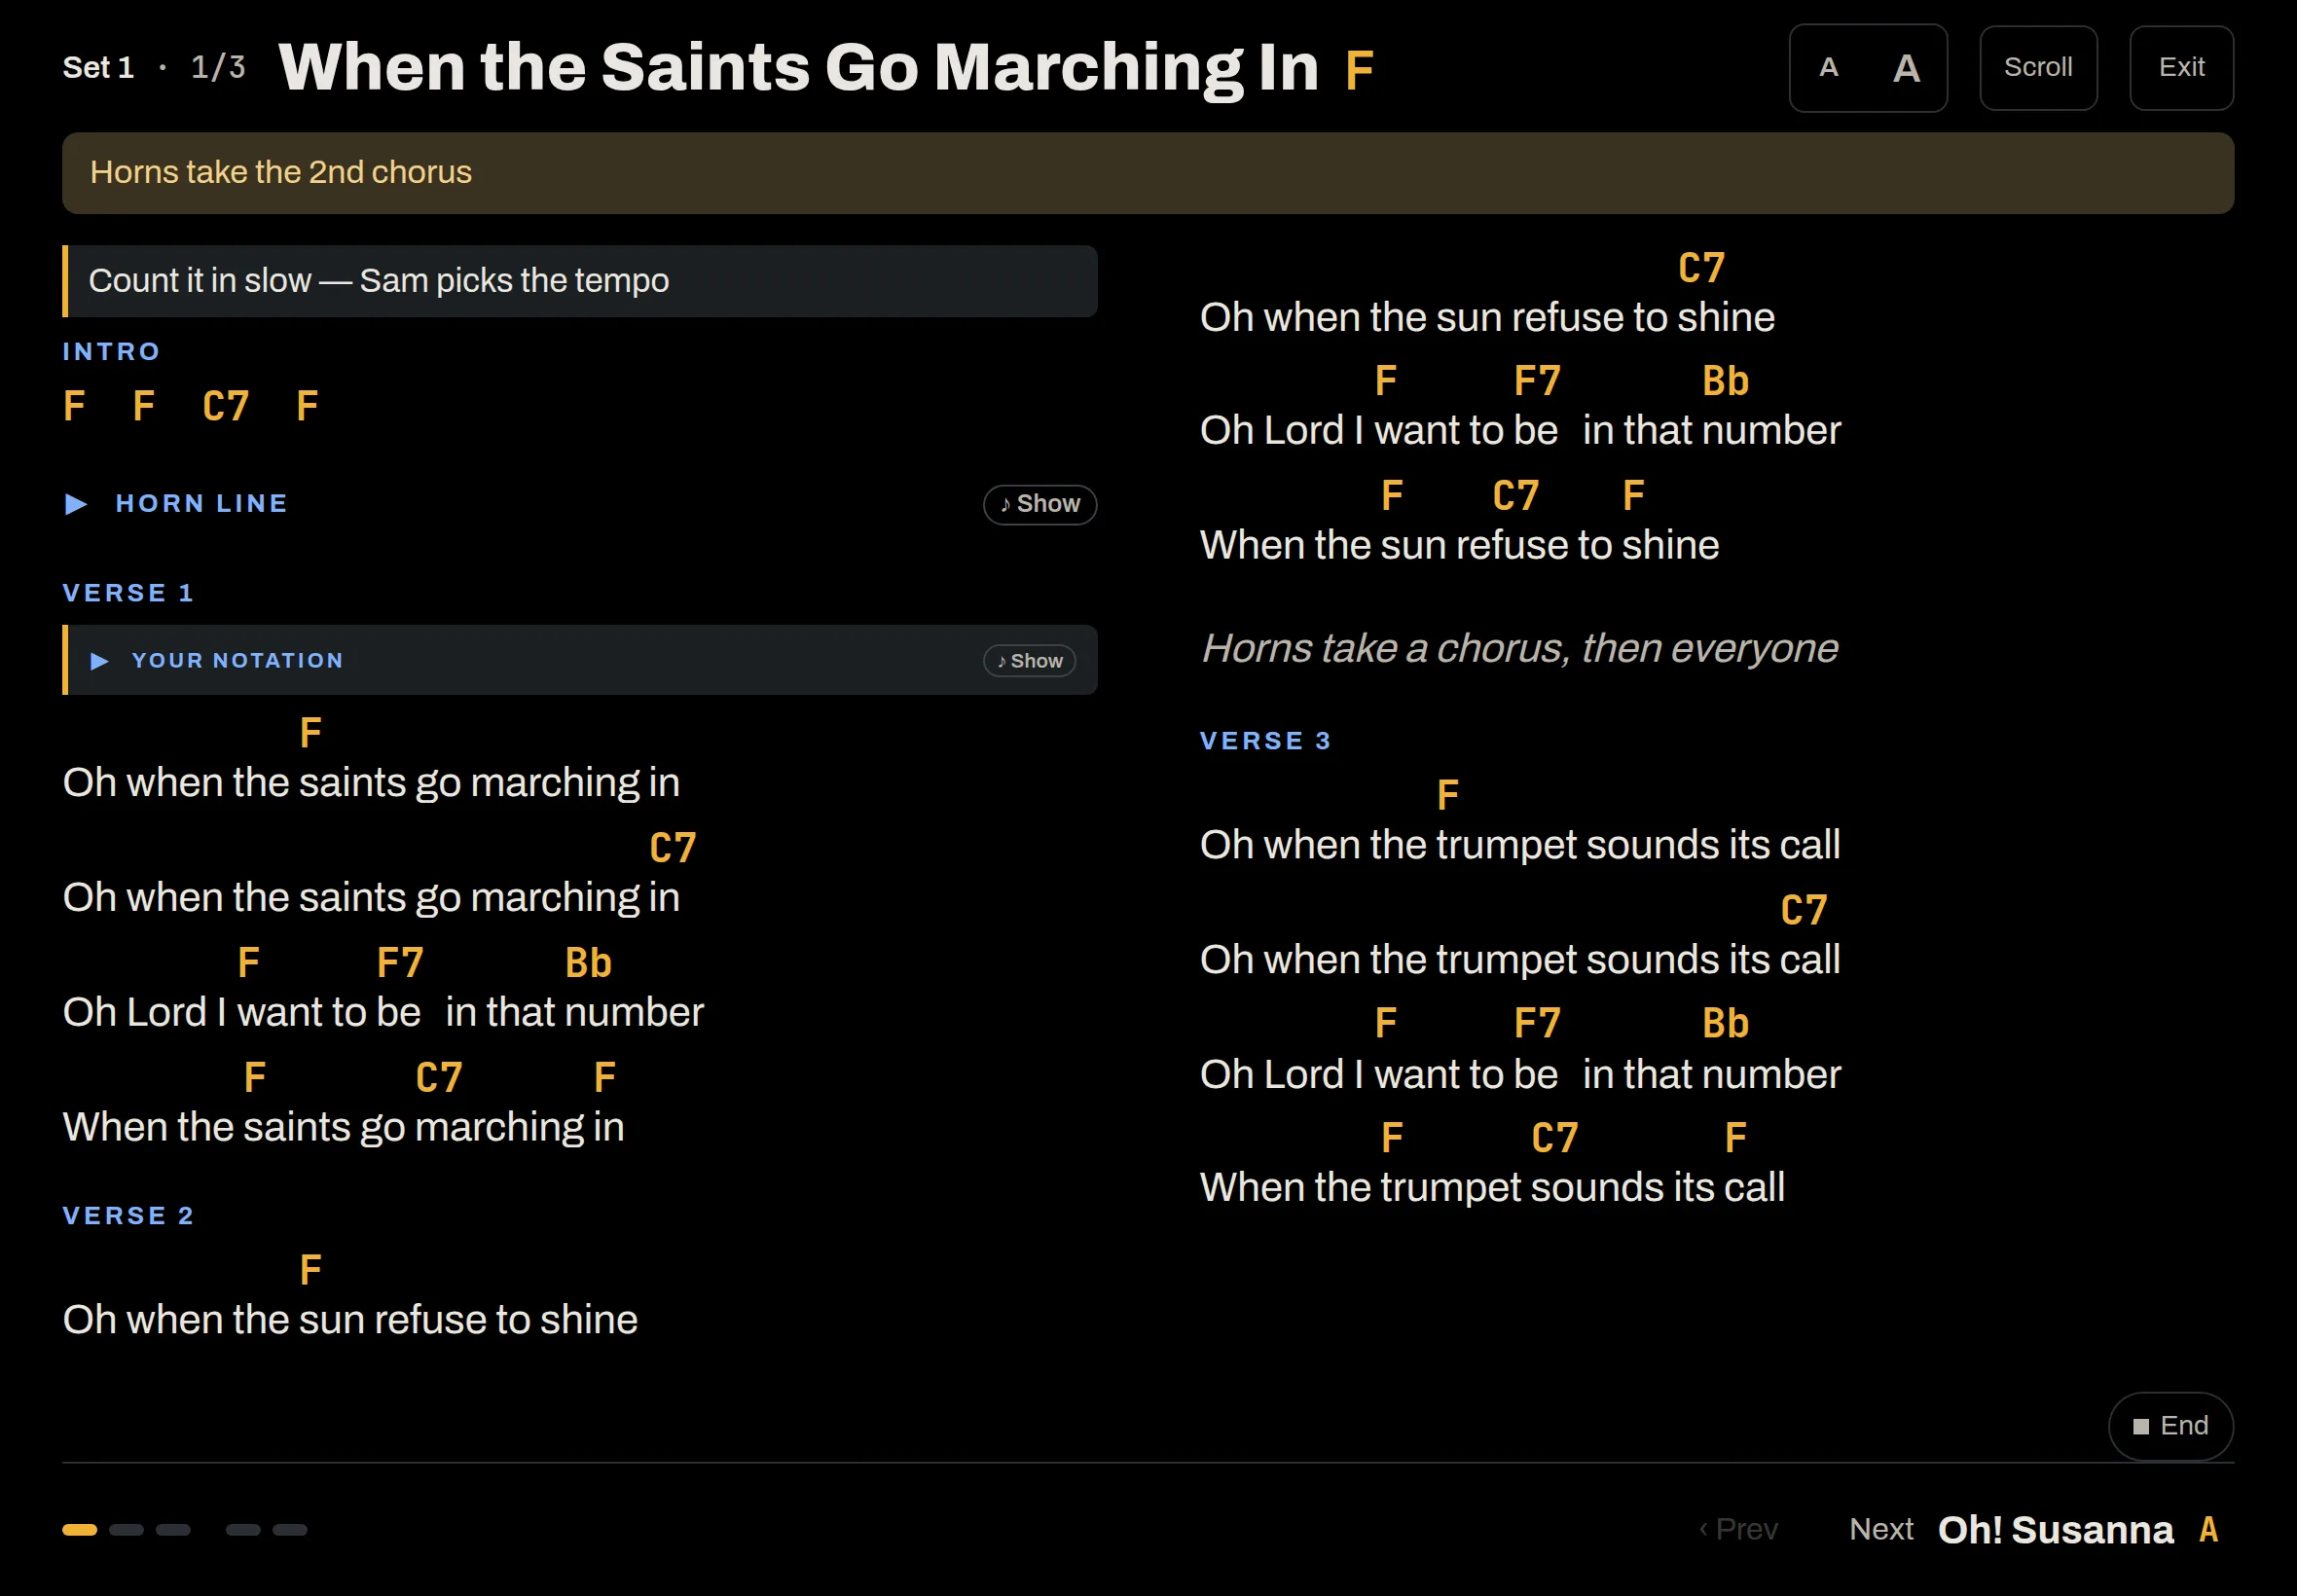Increase font size with large A
The height and width of the screenshot is (1596, 2297).
point(1906,68)
